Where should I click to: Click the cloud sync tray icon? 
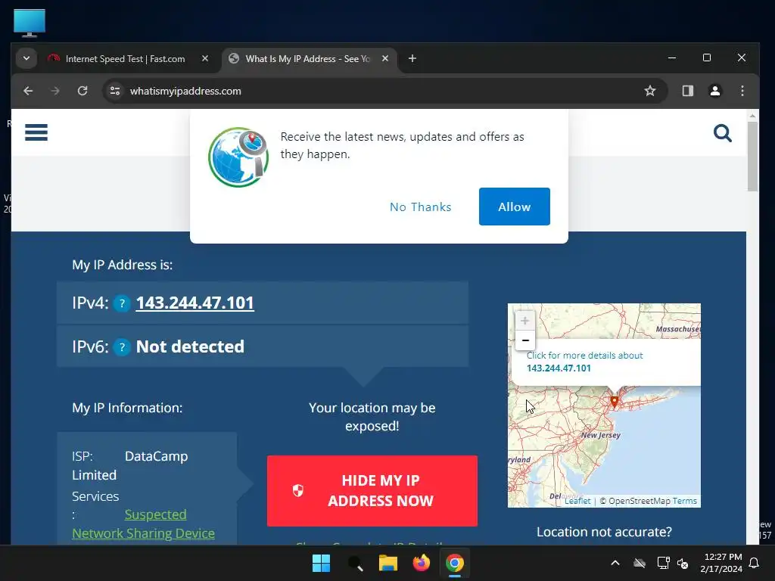(640, 563)
